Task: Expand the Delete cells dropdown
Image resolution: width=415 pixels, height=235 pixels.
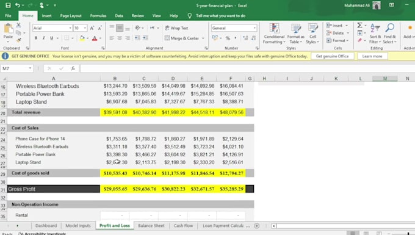Action: click(348, 33)
